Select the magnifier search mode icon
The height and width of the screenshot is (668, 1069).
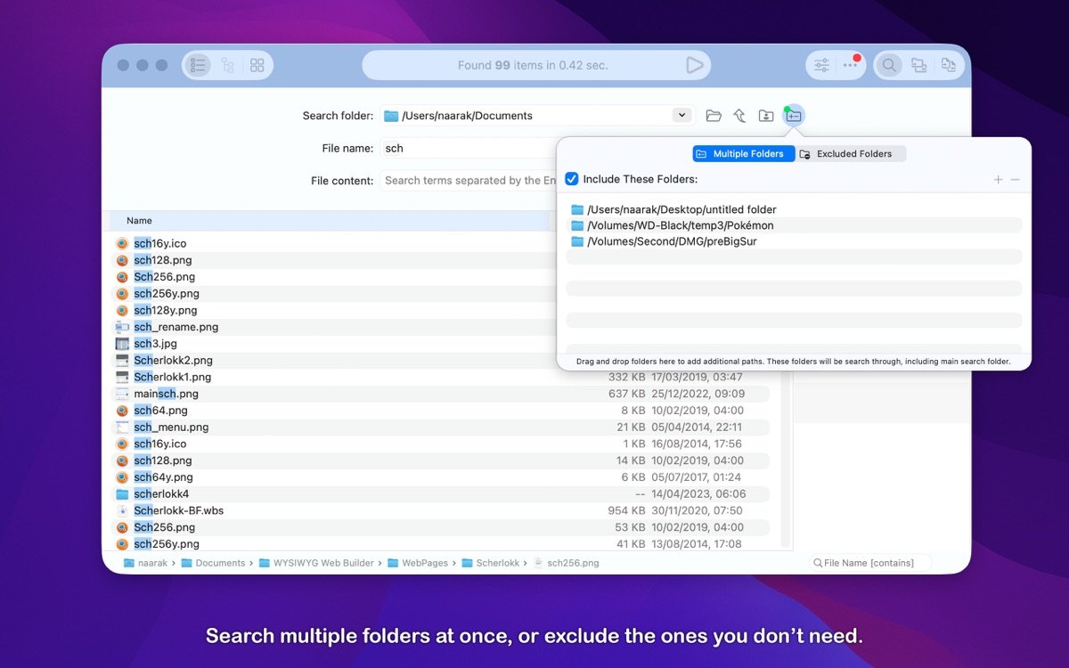(889, 65)
